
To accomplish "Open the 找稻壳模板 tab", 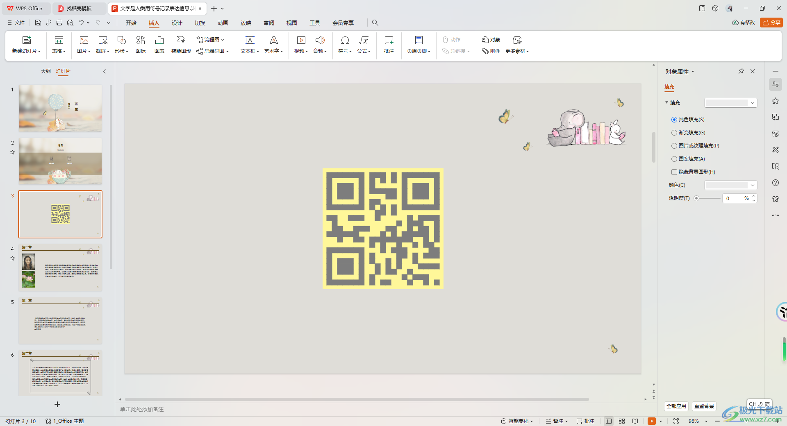I will (79, 8).
